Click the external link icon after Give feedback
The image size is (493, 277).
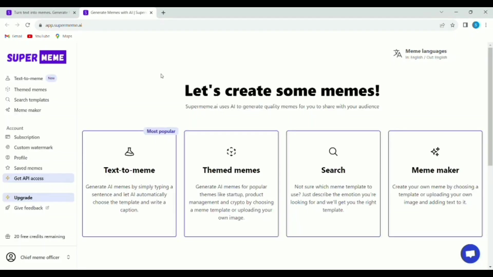click(x=47, y=208)
